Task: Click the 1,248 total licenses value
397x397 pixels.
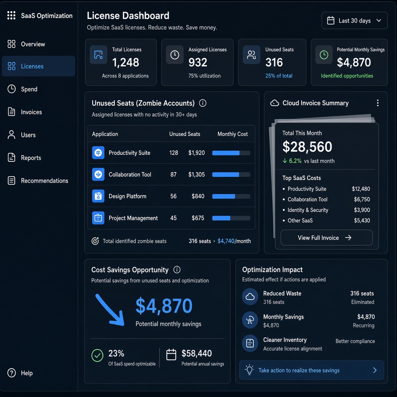Action: coord(126,62)
